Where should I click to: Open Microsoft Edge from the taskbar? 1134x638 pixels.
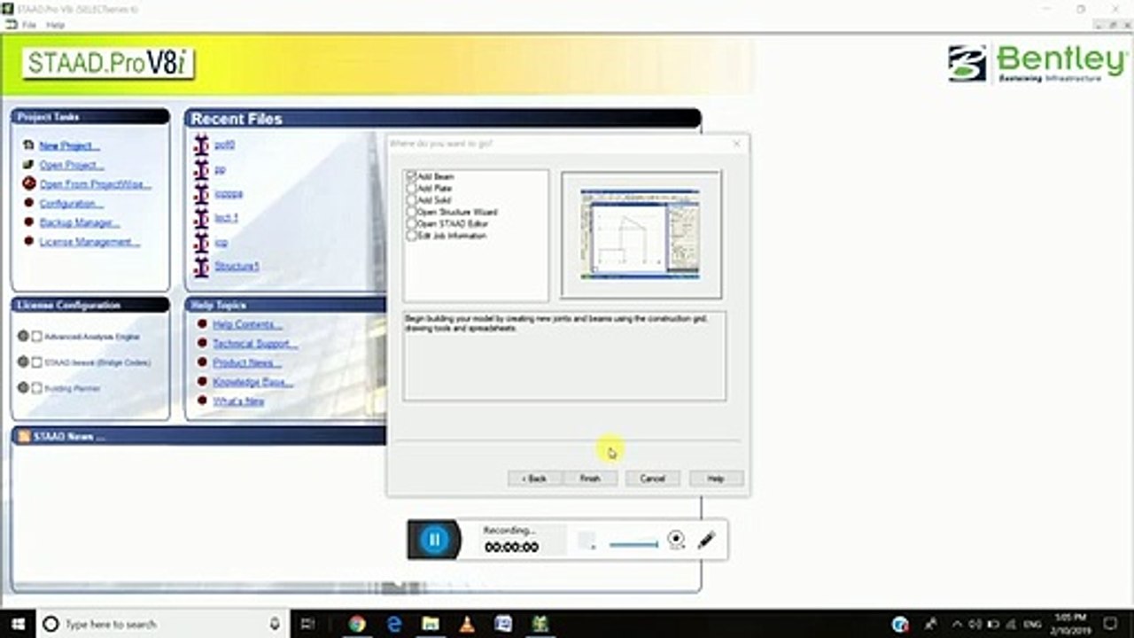click(x=394, y=624)
